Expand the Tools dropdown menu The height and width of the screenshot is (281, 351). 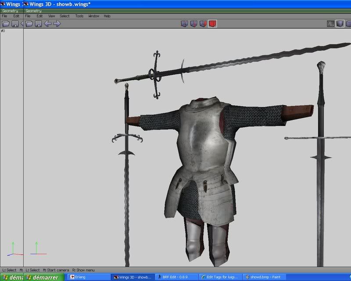(x=79, y=16)
